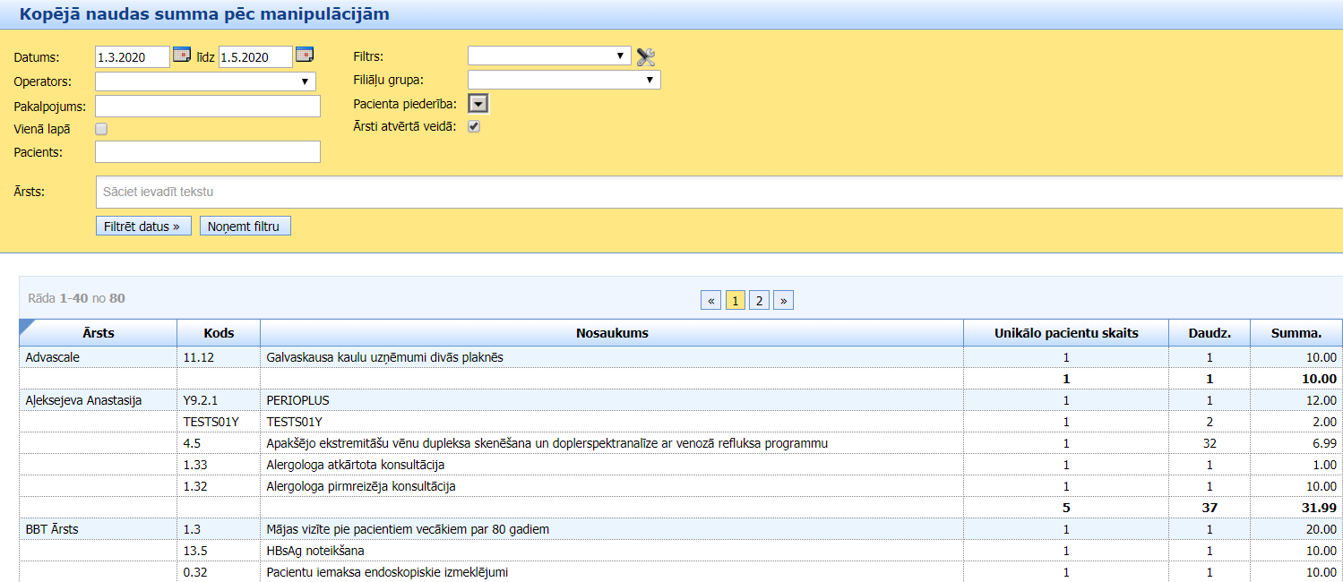1343x582 pixels.
Task: Go to page 2 of results
Action: 759,301
